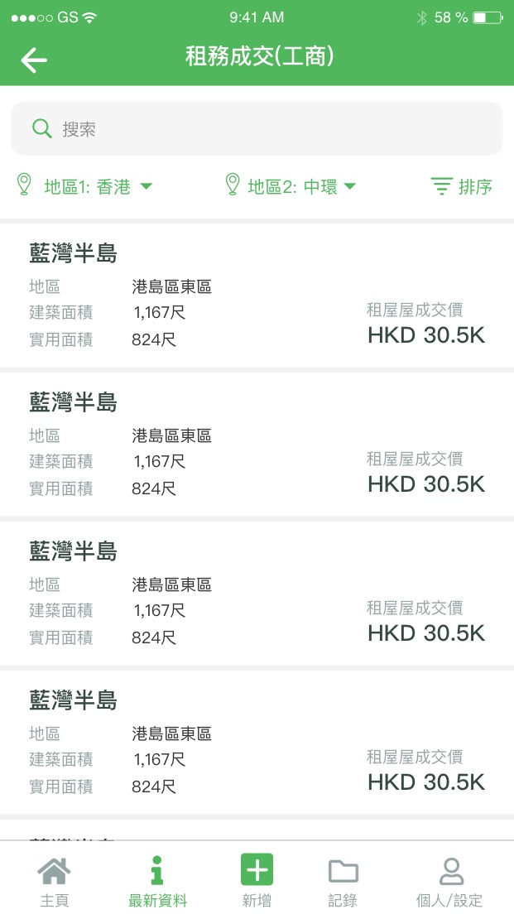Go to 主頁 home icon
514x914 pixels.
point(54,872)
